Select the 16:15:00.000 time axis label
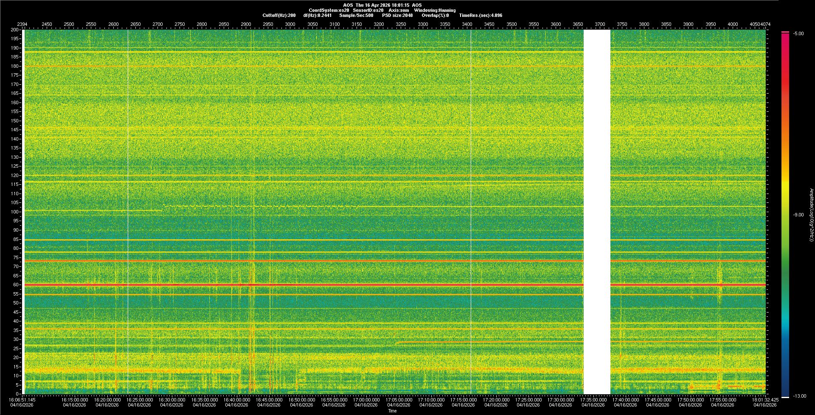Image resolution: width=815 pixels, height=415 pixels. [75, 400]
